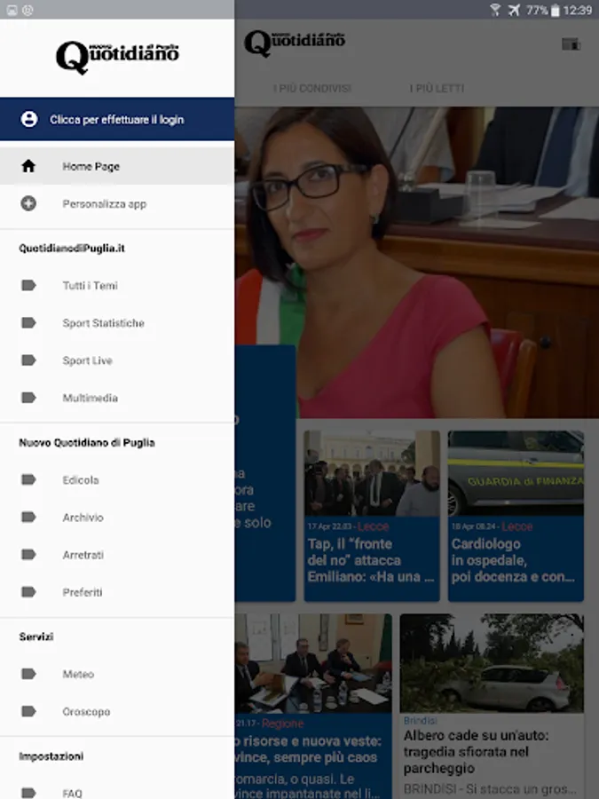Viewport: 599px width, 799px height.
Task: Open Oroscopo service
Action: click(117, 711)
